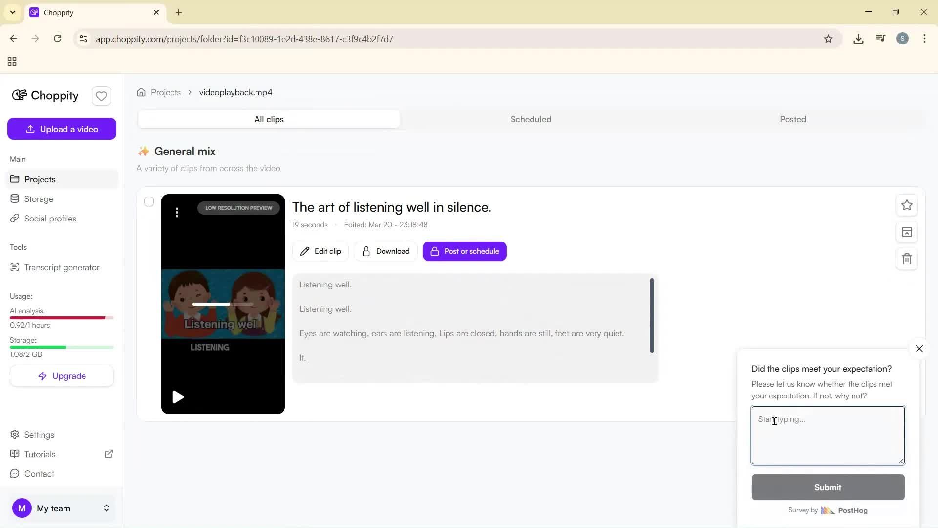The image size is (938, 528).
Task: Open the Posted tab
Action: pyautogui.click(x=792, y=119)
